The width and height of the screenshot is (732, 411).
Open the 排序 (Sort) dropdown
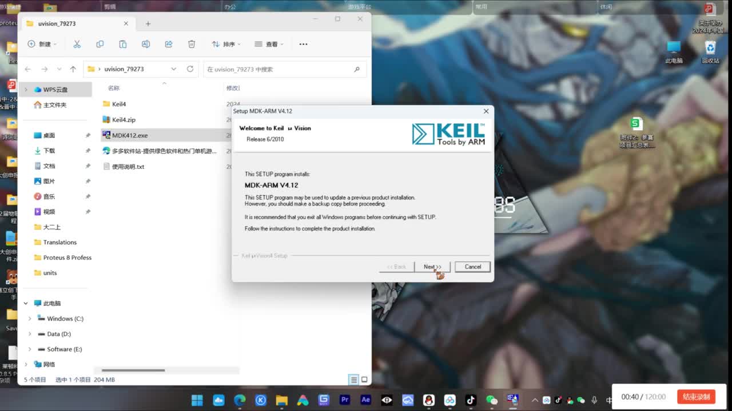click(x=226, y=44)
